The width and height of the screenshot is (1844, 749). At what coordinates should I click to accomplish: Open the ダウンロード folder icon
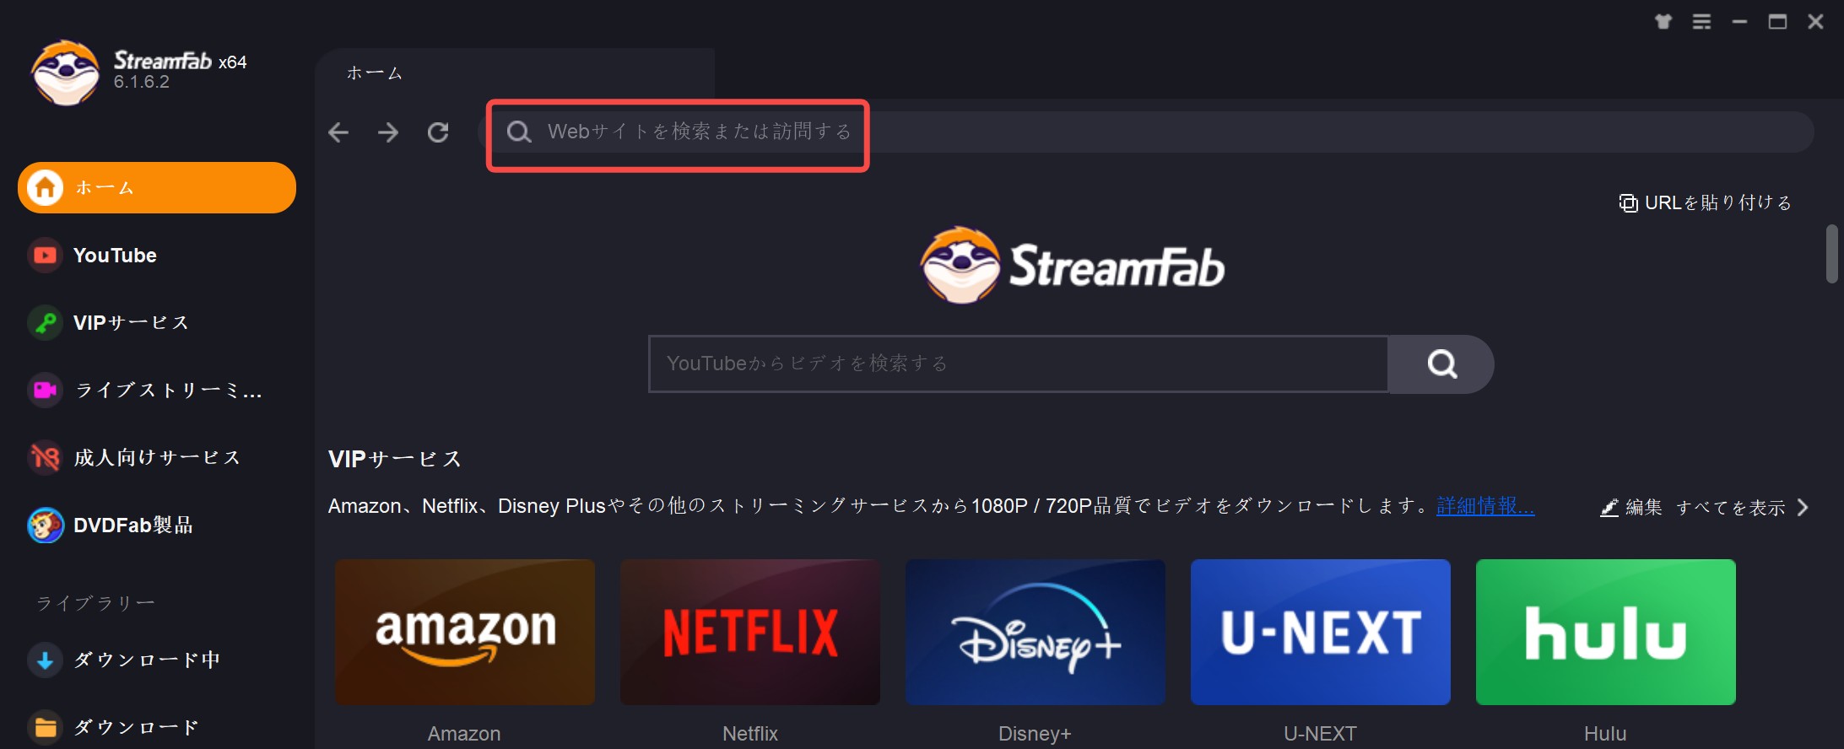46,727
